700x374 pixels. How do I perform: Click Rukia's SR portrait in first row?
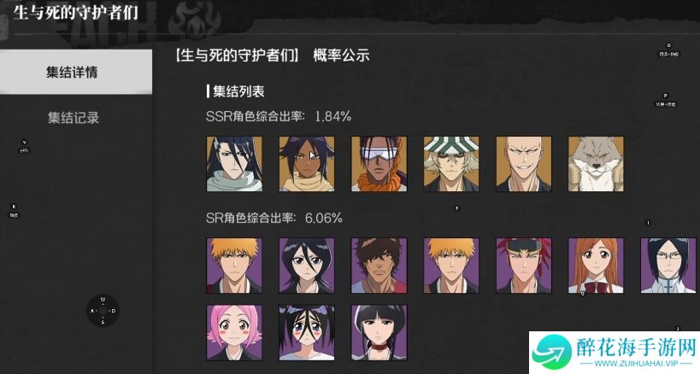[x=307, y=266]
